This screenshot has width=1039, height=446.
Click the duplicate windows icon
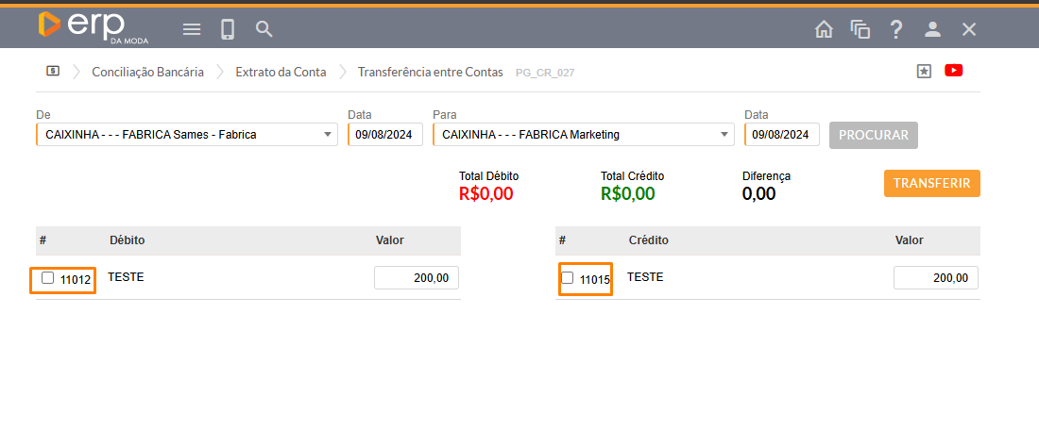pos(860,29)
